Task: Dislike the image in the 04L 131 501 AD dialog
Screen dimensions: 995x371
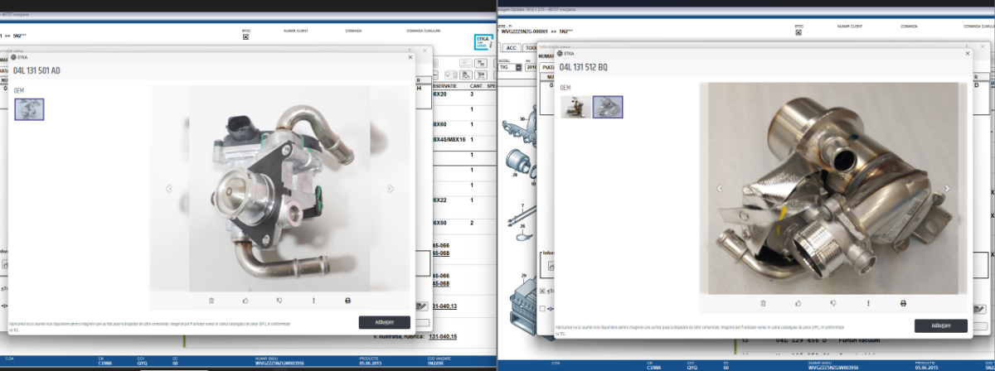Action: coord(279,300)
